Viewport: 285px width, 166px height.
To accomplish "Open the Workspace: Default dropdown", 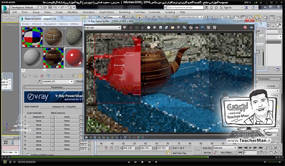I will [24, 7].
